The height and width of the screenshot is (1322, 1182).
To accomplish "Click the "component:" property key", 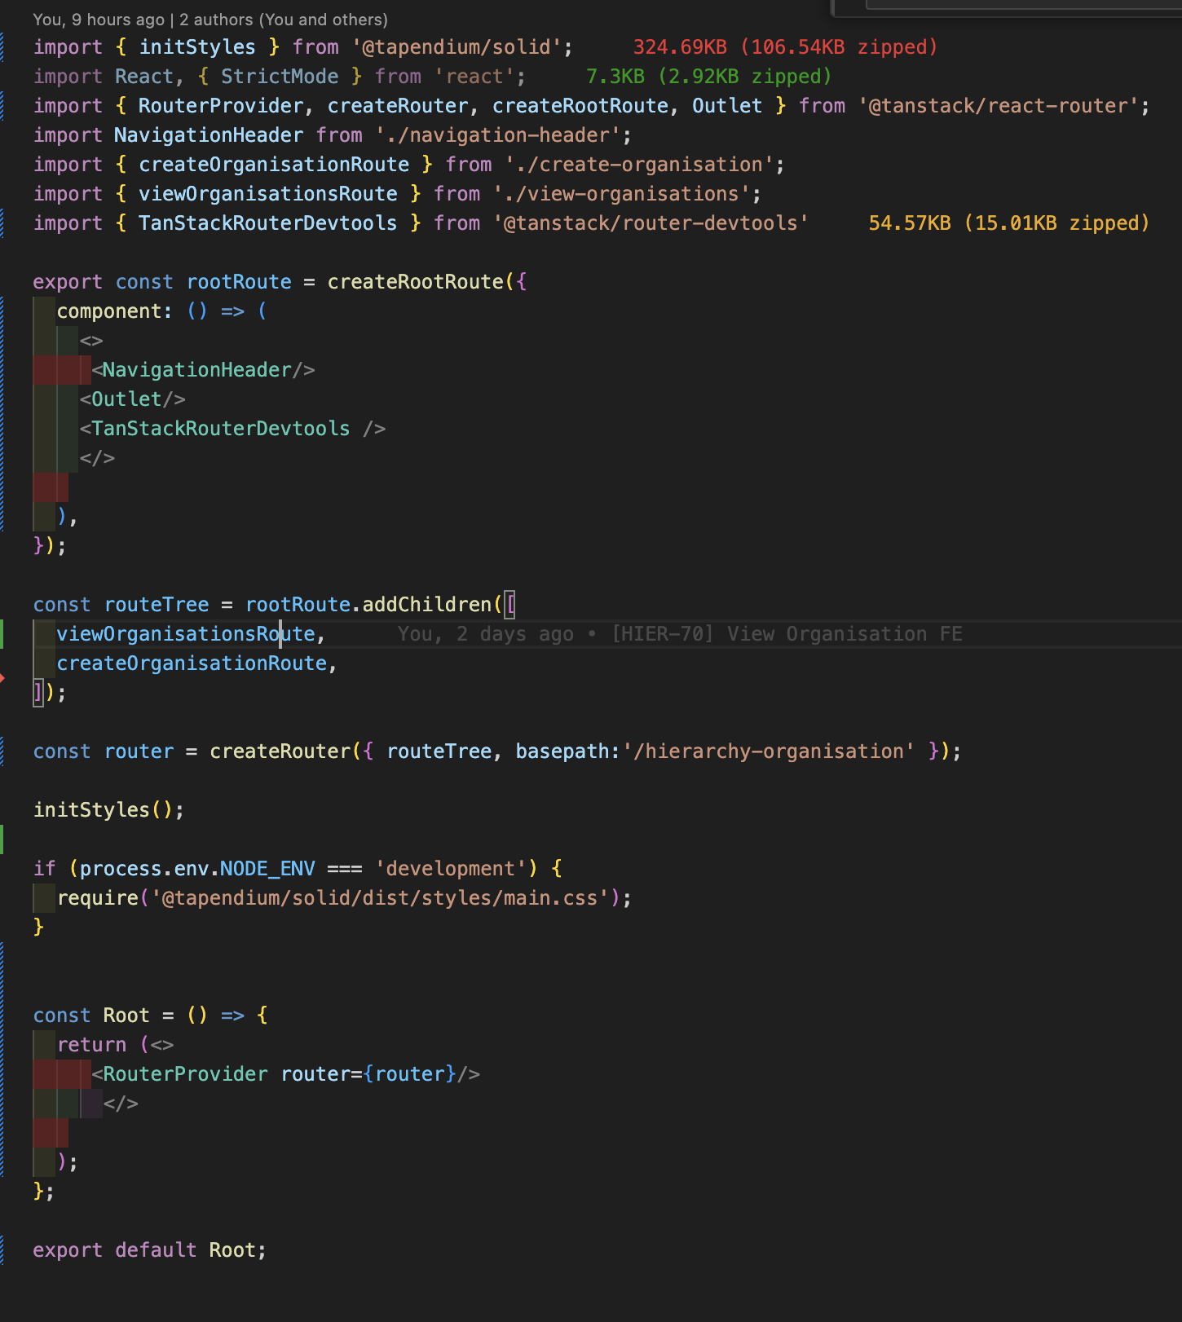I will [114, 311].
